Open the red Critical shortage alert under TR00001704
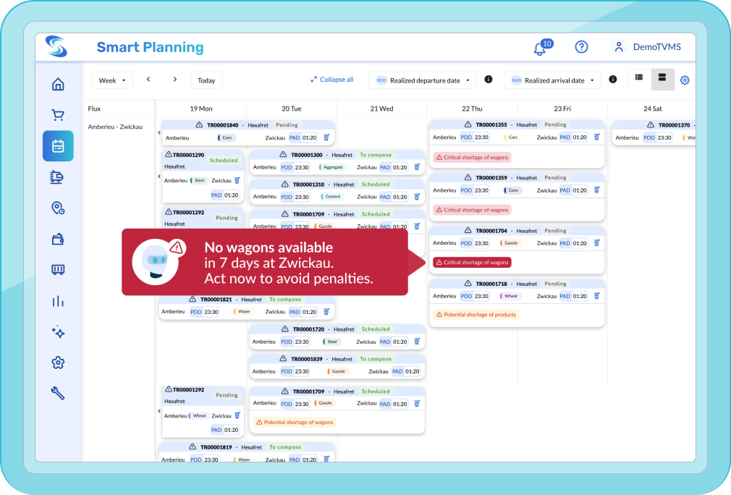The image size is (731, 495). [472, 263]
